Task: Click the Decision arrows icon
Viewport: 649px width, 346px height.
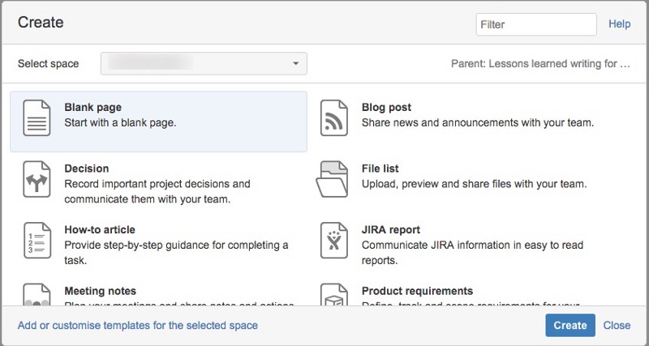Action: click(x=37, y=182)
